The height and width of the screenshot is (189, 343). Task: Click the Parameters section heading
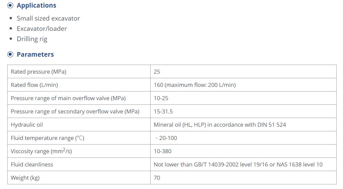pyautogui.click(x=35, y=54)
